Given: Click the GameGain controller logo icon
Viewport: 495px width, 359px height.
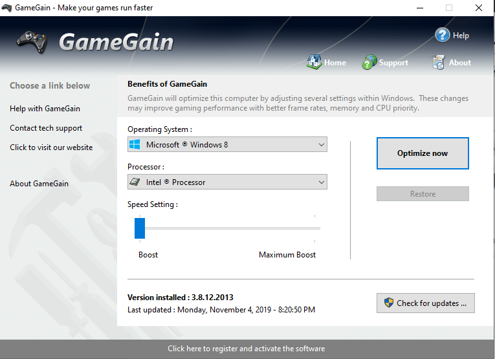Looking at the screenshot, I should click(32, 42).
